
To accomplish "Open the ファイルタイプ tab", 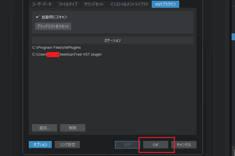I will coord(68,4).
